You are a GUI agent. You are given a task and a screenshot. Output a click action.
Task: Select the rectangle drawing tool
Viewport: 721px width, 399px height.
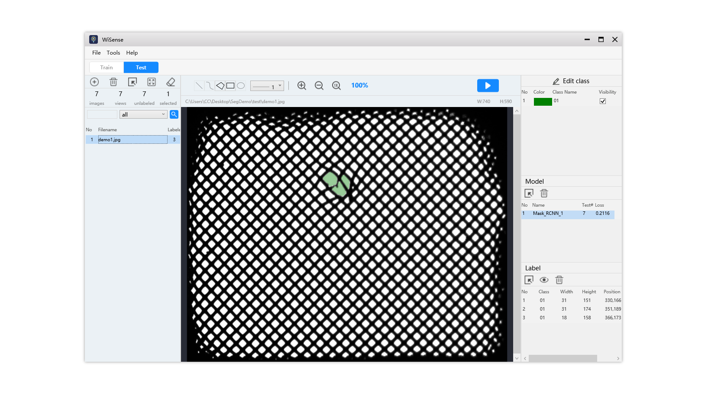click(x=230, y=86)
